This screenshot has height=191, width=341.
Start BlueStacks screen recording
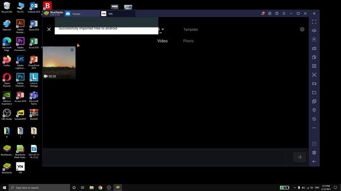click(x=314, y=84)
